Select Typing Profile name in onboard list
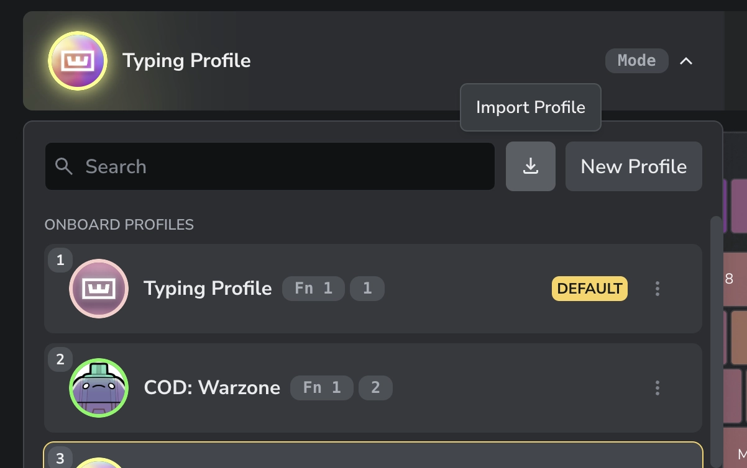 (208, 289)
